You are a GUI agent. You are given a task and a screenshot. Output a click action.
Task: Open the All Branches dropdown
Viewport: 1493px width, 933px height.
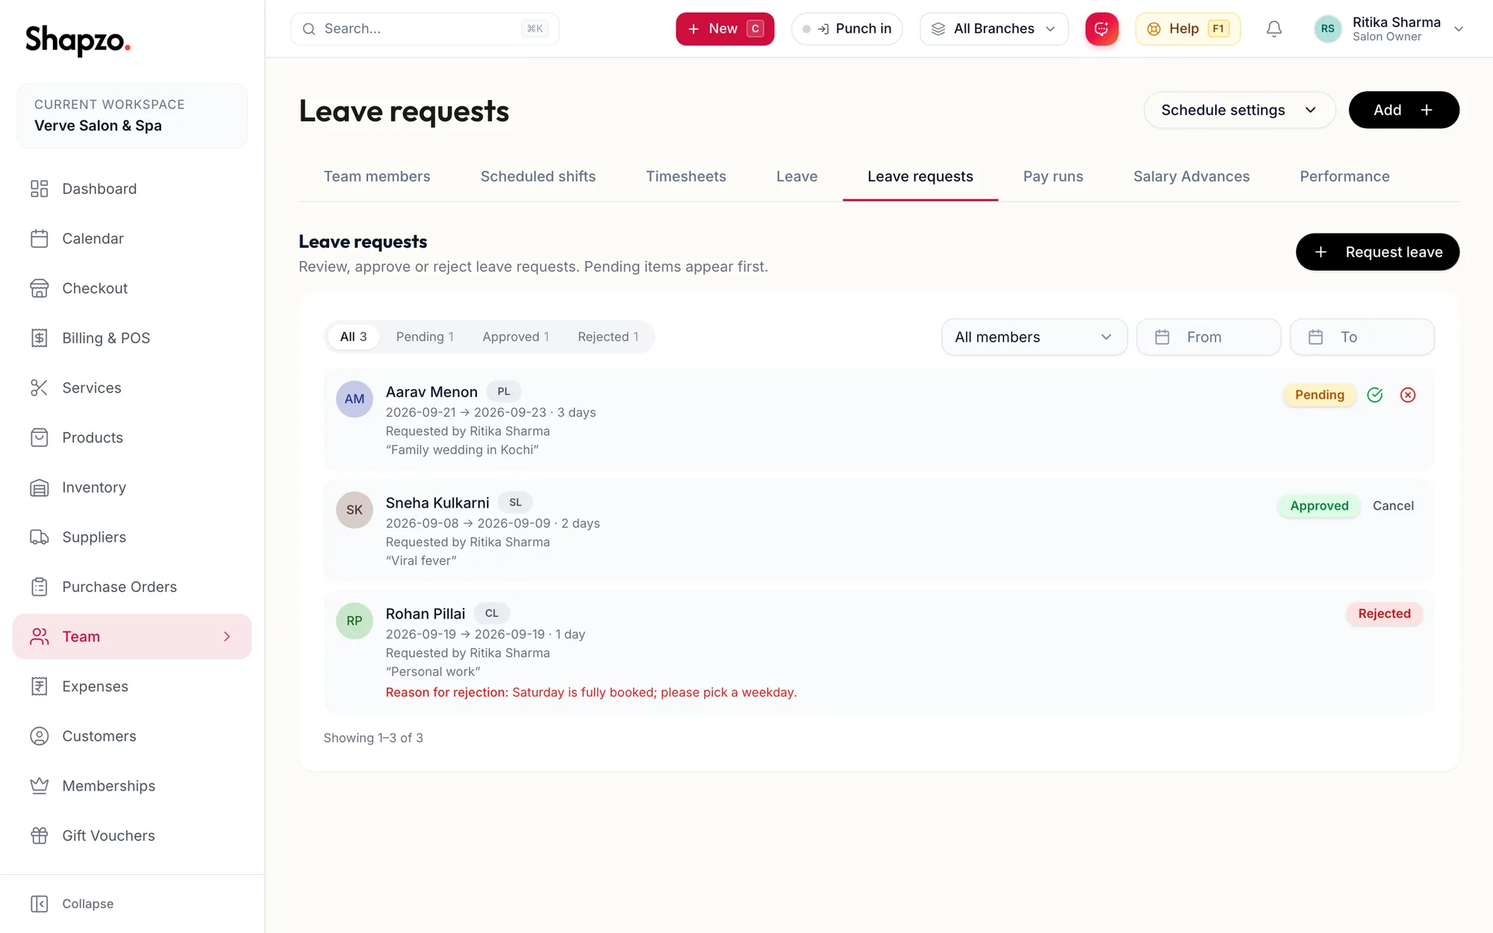(994, 29)
